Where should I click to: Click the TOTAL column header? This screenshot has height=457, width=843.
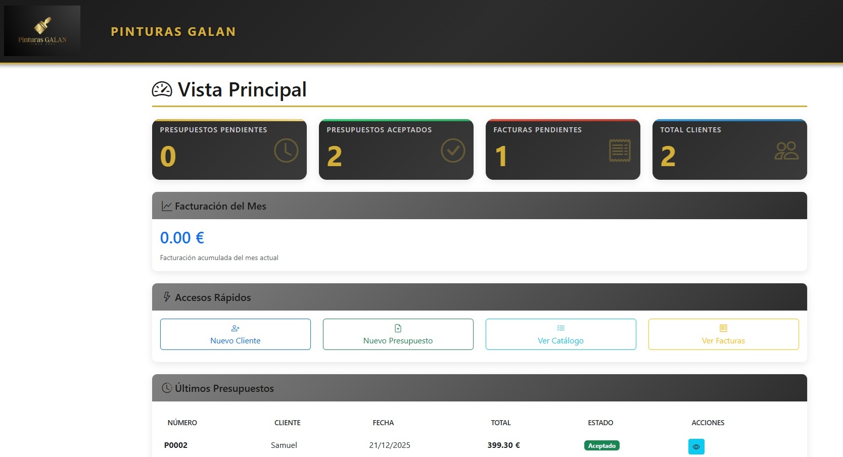[501, 423]
